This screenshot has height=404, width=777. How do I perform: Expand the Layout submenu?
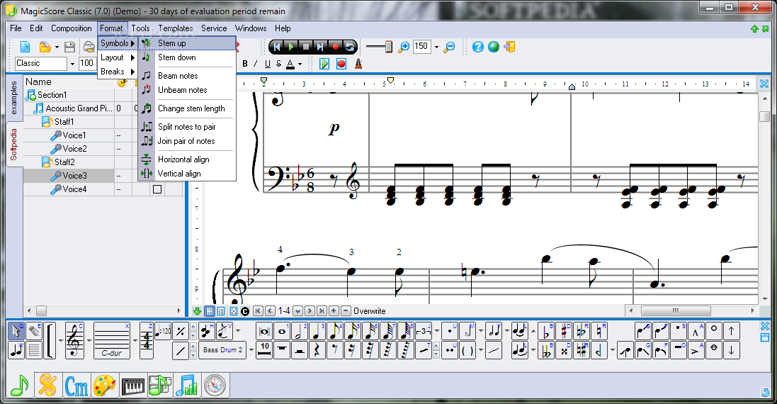coord(118,57)
